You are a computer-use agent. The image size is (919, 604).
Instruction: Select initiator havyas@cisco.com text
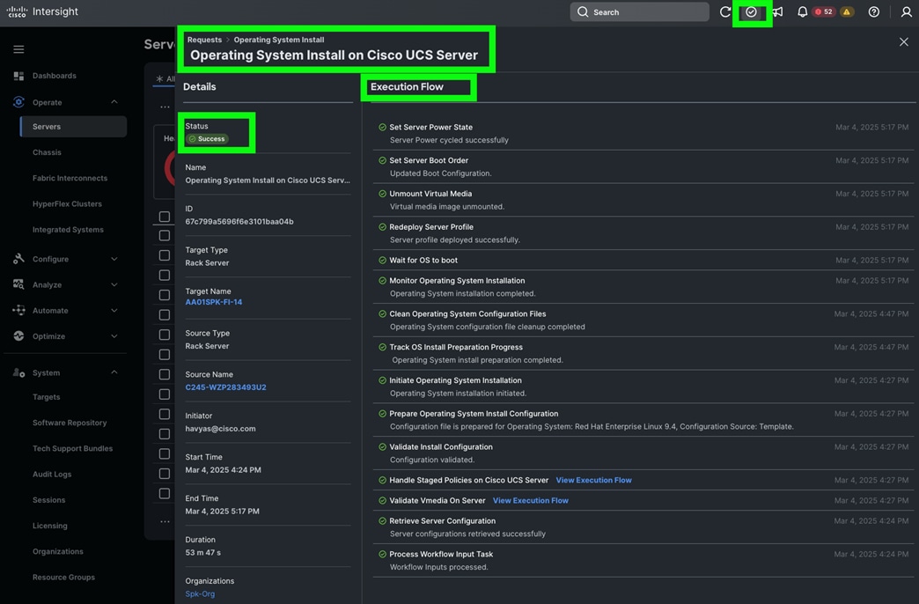point(220,429)
